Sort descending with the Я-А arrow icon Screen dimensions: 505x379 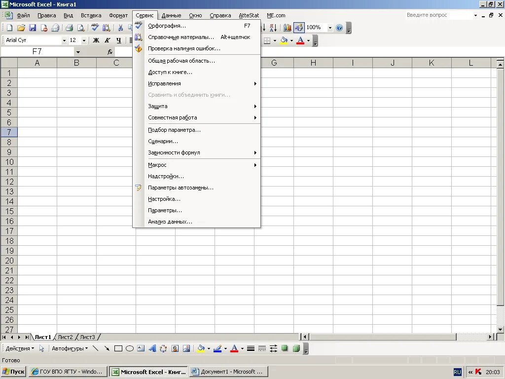pyautogui.click(x=273, y=28)
